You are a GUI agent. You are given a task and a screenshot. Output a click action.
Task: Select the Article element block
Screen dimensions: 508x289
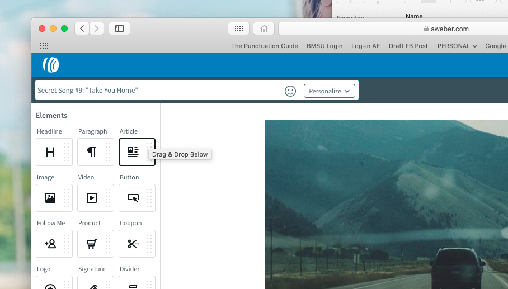click(137, 152)
